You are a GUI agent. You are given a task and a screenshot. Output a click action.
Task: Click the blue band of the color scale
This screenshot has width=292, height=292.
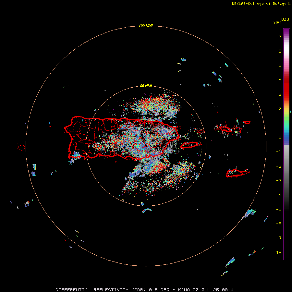click(286, 139)
